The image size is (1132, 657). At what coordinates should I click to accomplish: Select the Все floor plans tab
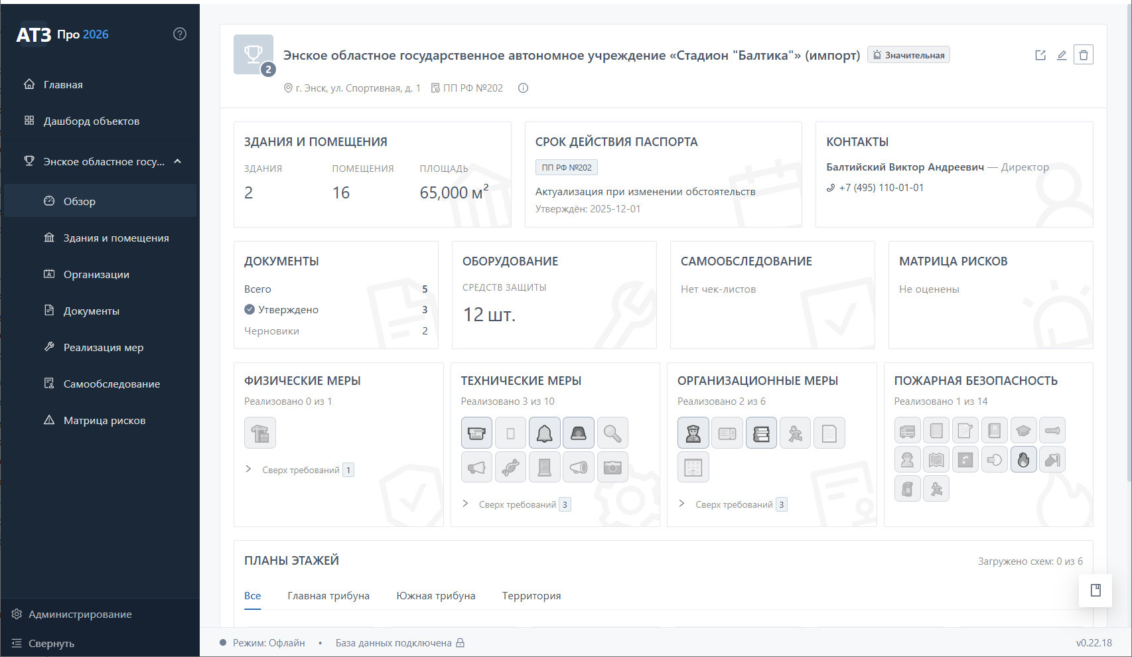tap(252, 595)
